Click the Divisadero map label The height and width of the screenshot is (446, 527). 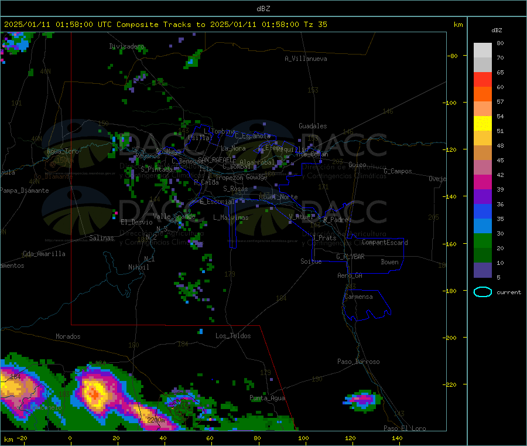[126, 46]
